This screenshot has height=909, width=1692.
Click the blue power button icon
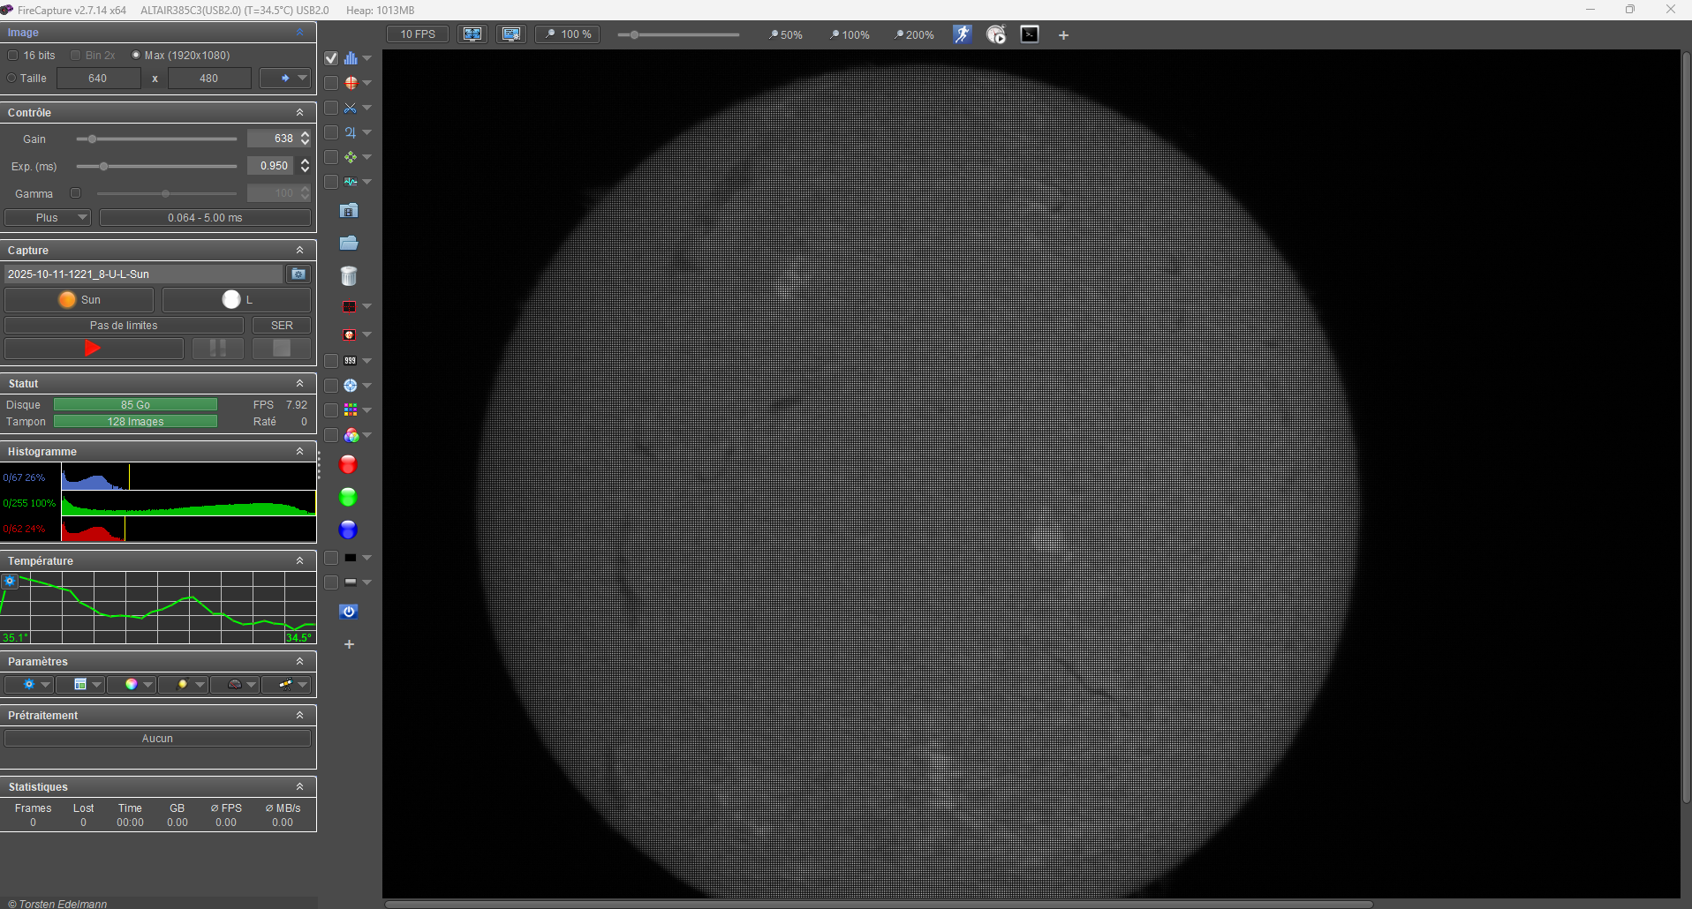pos(348,612)
